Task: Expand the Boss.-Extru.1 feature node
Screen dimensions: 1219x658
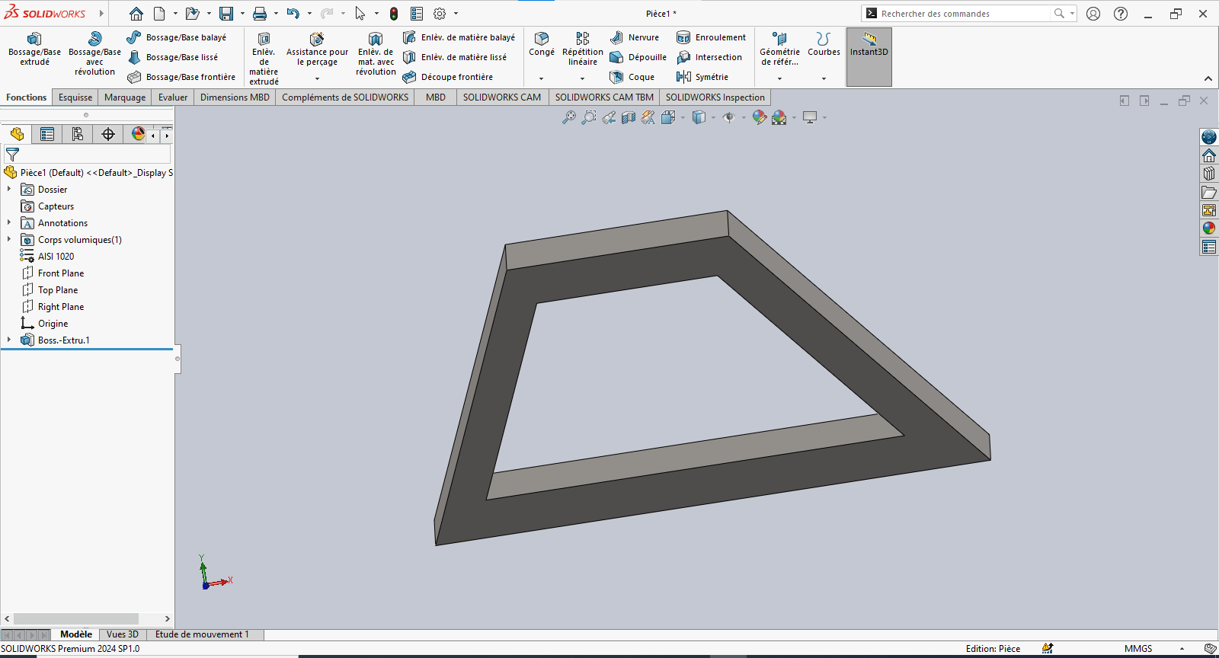Action: pyautogui.click(x=9, y=340)
